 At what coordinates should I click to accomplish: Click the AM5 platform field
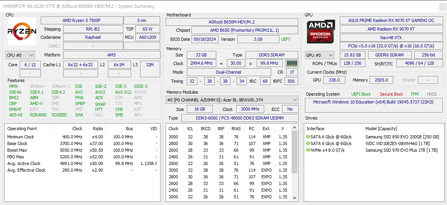click(112, 55)
